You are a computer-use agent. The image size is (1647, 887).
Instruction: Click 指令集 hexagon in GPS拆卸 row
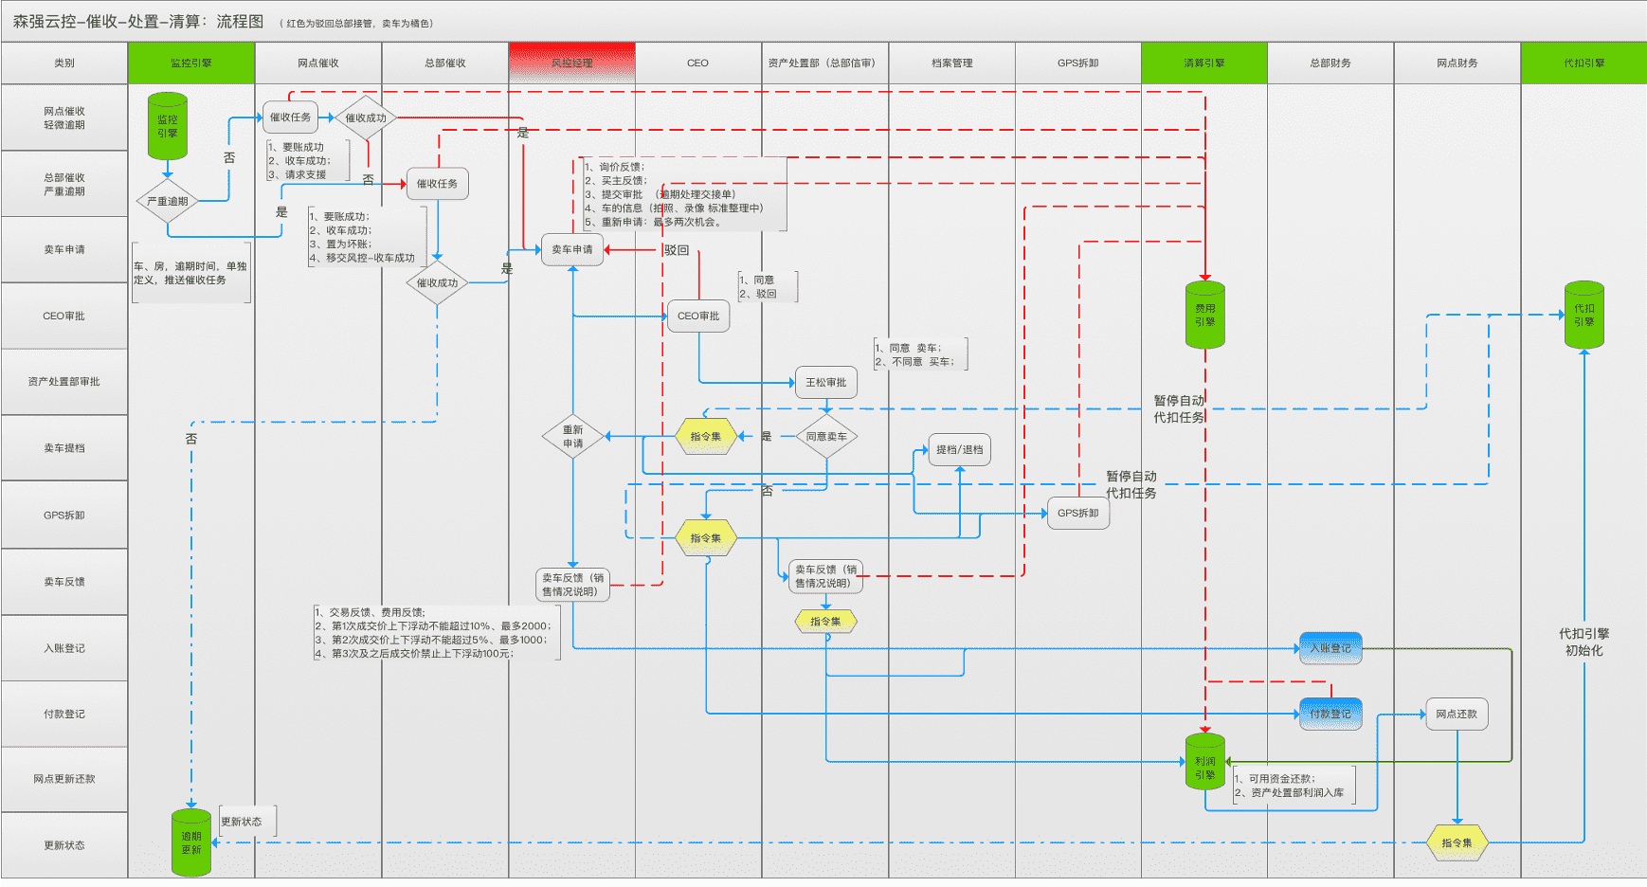pyautogui.click(x=706, y=537)
